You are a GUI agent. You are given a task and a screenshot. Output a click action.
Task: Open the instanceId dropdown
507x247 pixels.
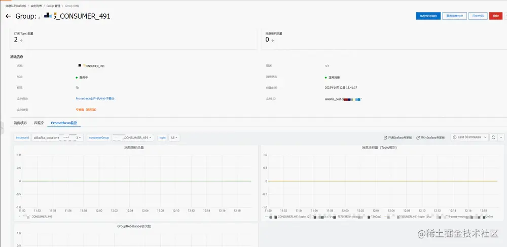[x=58, y=138]
